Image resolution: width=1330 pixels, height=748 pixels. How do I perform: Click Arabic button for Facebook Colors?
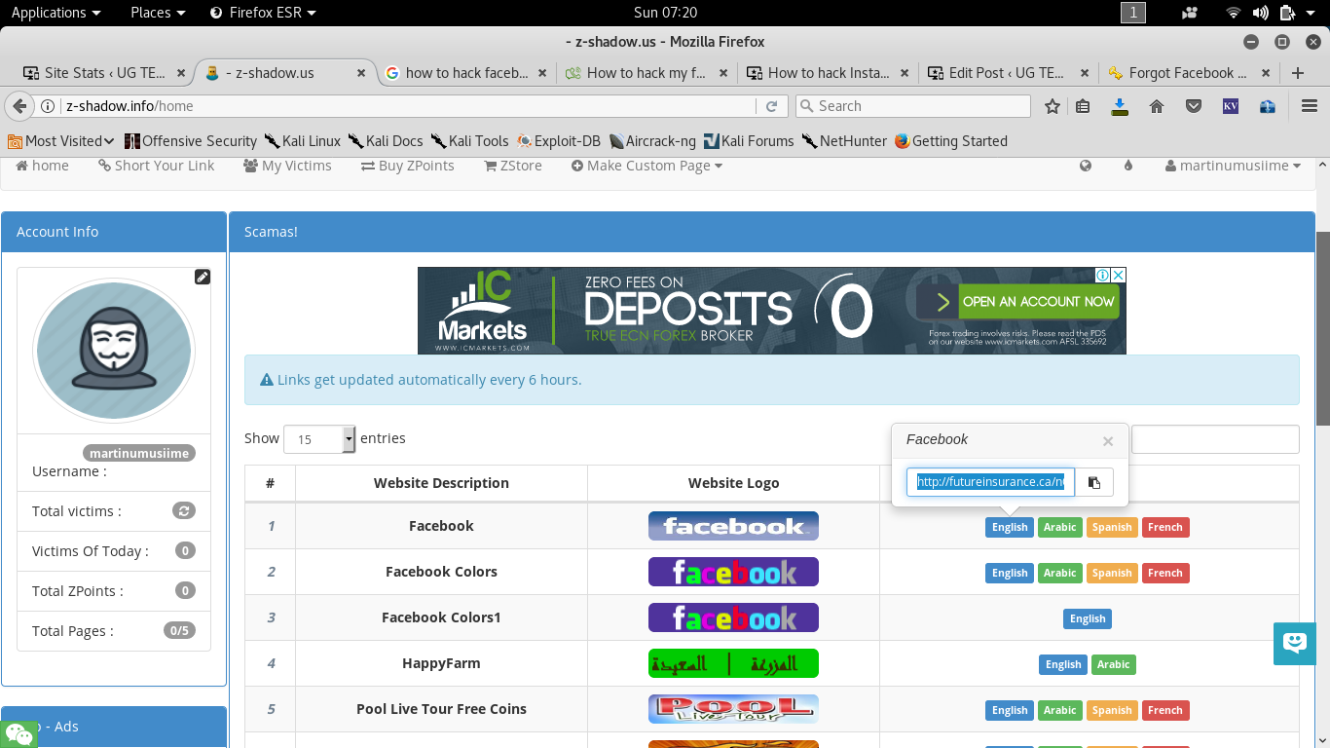(x=1060, y=573)
